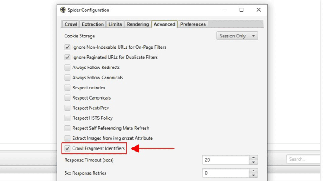This screenshot has width=324, height=181.
Task: Select the Rendering tab
Action: [138, 24]
